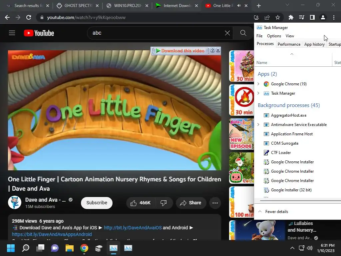Expand the Task Manager app row
Image resolution: width=341 pixels, height=256 pixels.
(258, 93)
